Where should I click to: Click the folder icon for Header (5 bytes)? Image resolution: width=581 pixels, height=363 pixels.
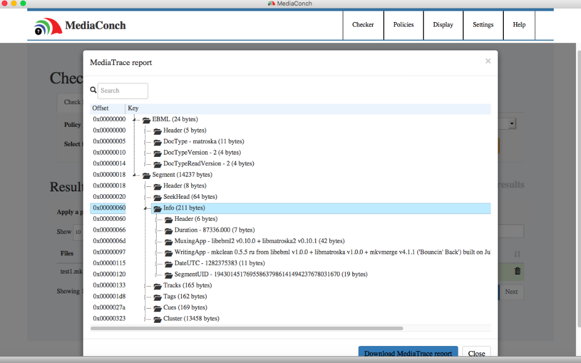158,131
